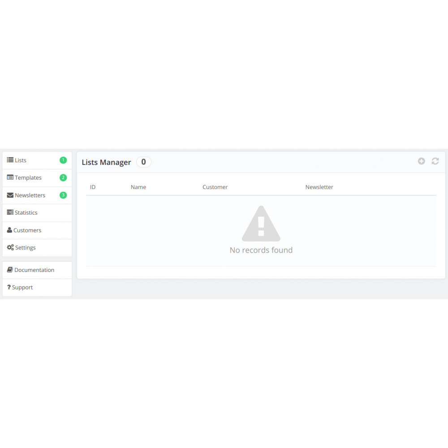
Task: Click the envelope icon next to Newsletters
Action: (x=10, y=195)
